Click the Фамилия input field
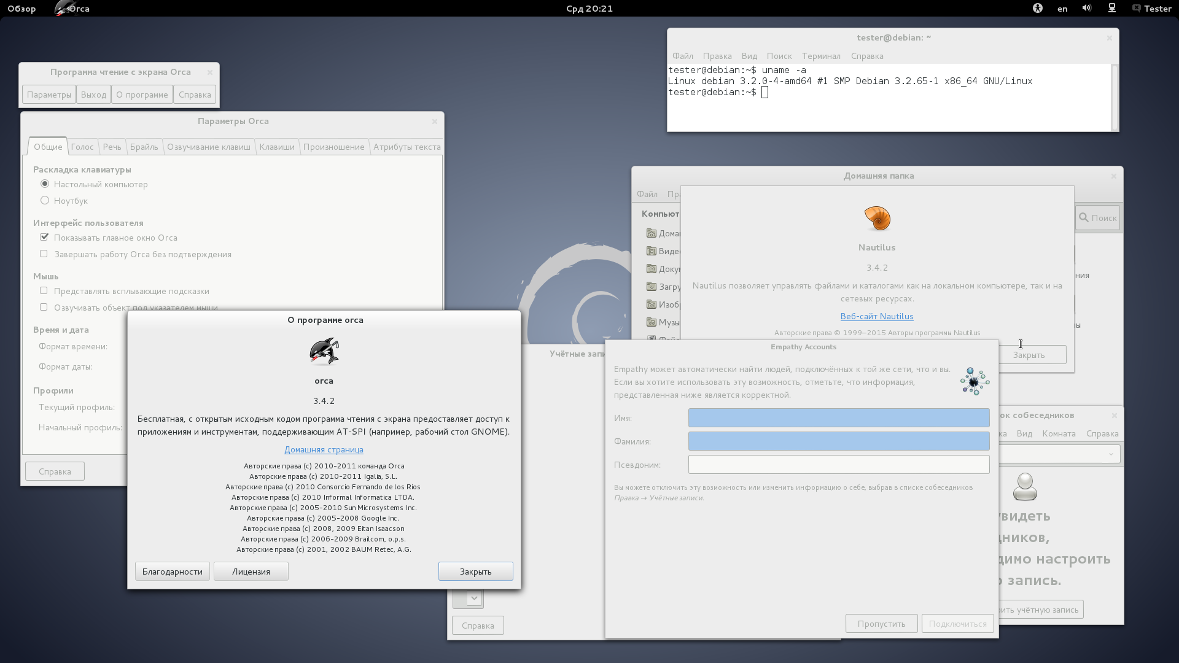This screenshot has width=1179, height=663. (x=839, y=441)
